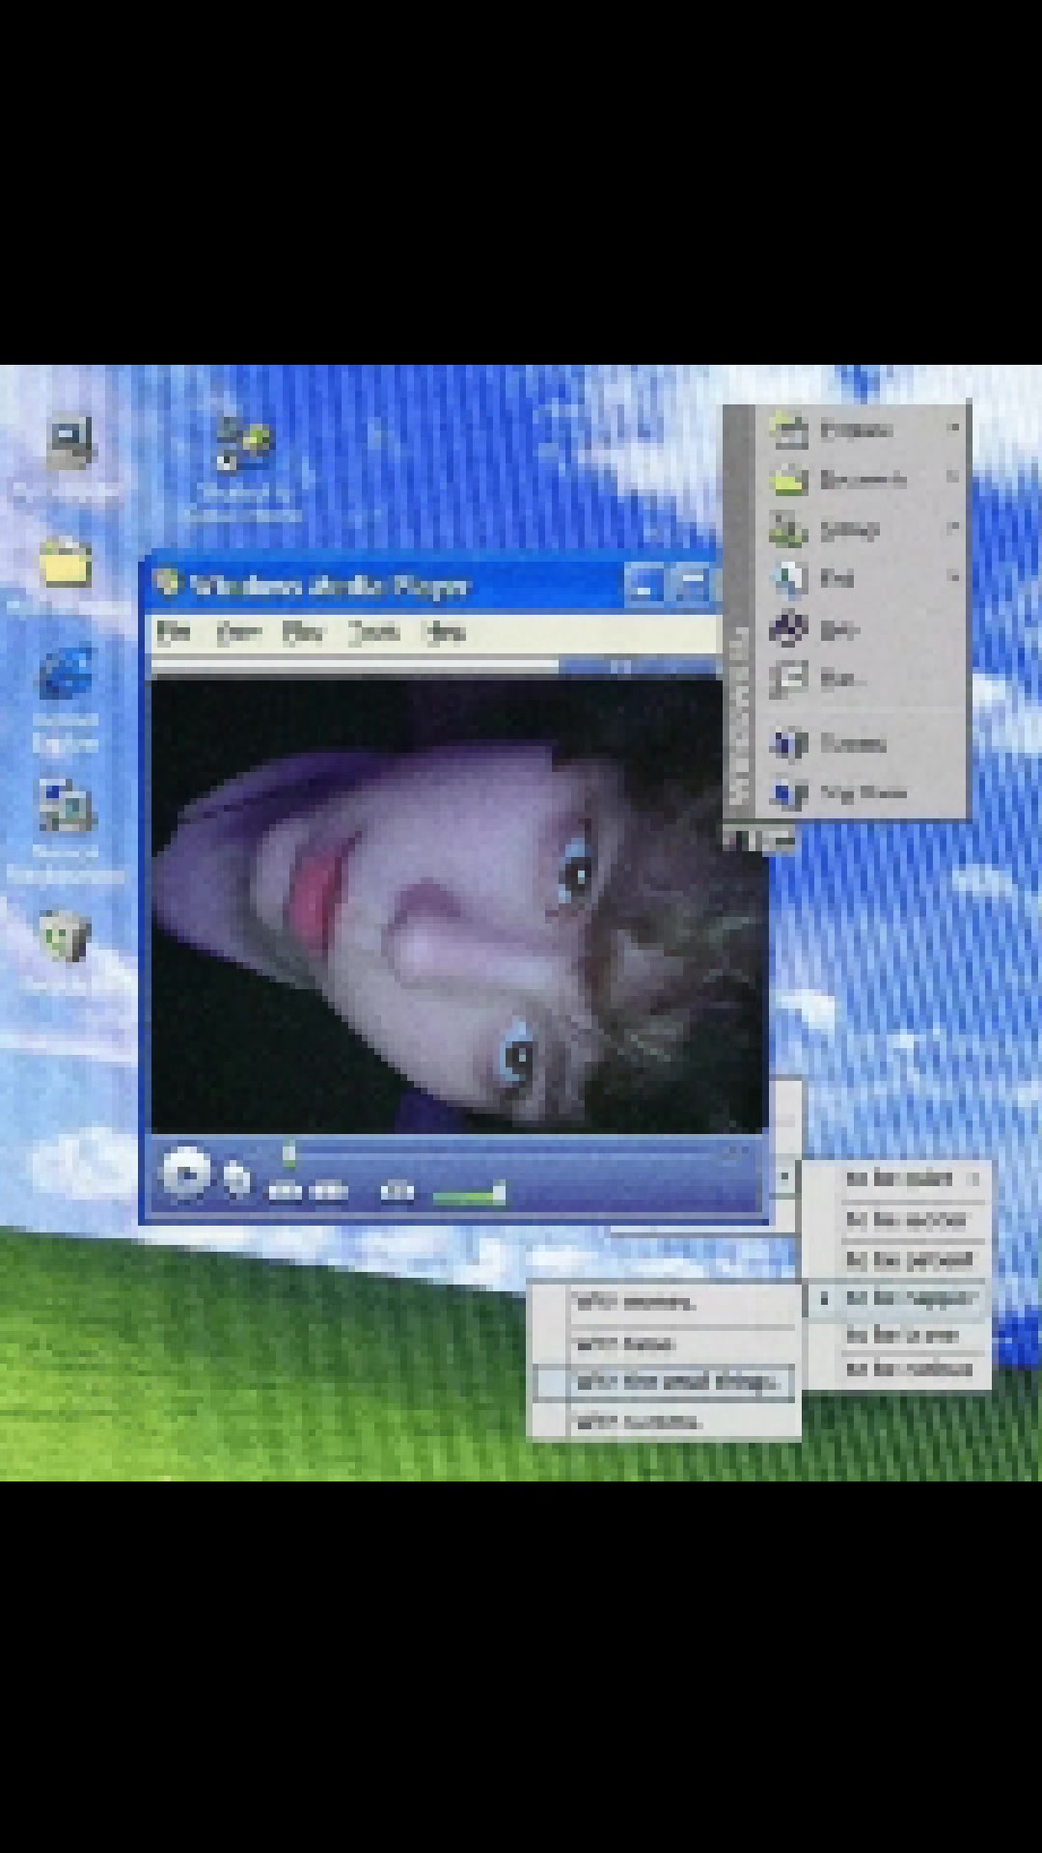1042x1853 pixels.
Task: Expand the Find submenu arrow
Action: [x=953, y=577]
